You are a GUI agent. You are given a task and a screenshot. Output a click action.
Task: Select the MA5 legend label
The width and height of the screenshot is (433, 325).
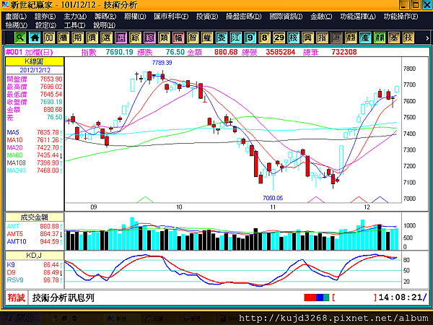click(13, 132)
